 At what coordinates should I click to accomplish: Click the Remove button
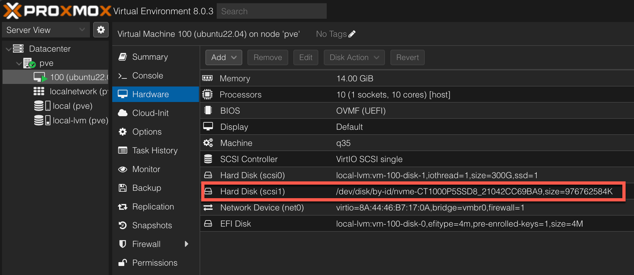268,57
